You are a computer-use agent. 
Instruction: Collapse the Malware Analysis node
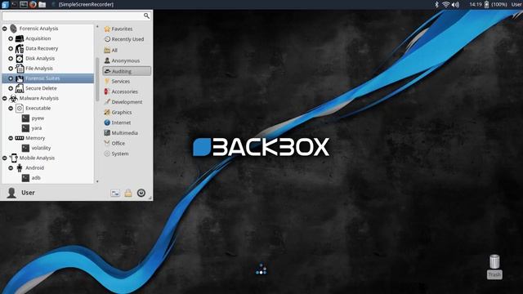(5, 98)
